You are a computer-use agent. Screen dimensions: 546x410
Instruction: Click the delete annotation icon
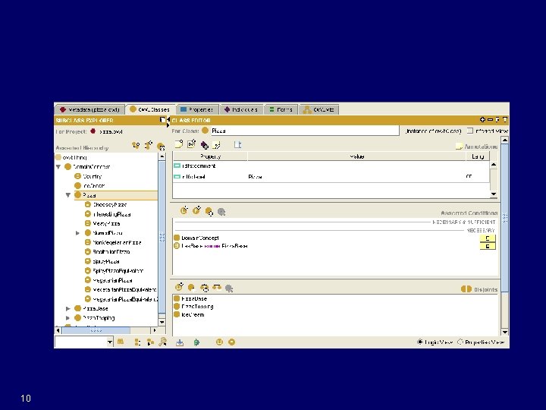(216, 145)
